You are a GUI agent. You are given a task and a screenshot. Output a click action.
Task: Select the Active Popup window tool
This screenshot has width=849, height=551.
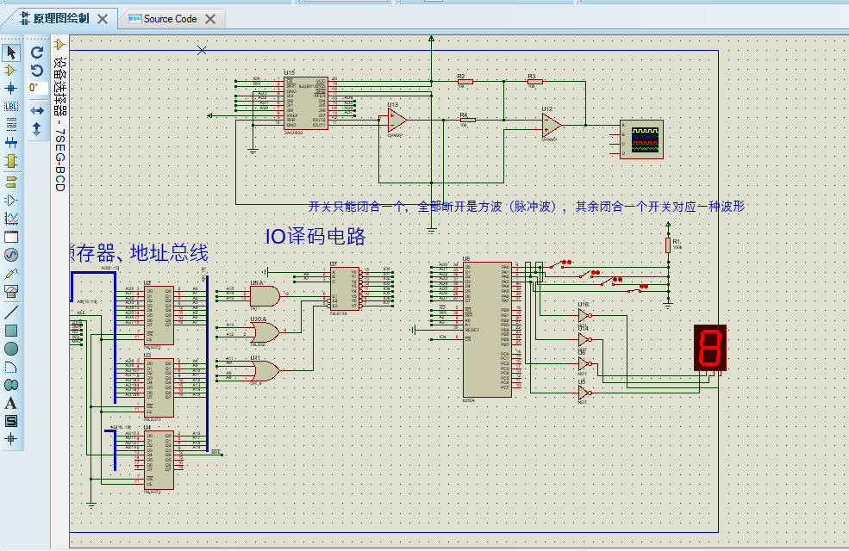[11, 236]
